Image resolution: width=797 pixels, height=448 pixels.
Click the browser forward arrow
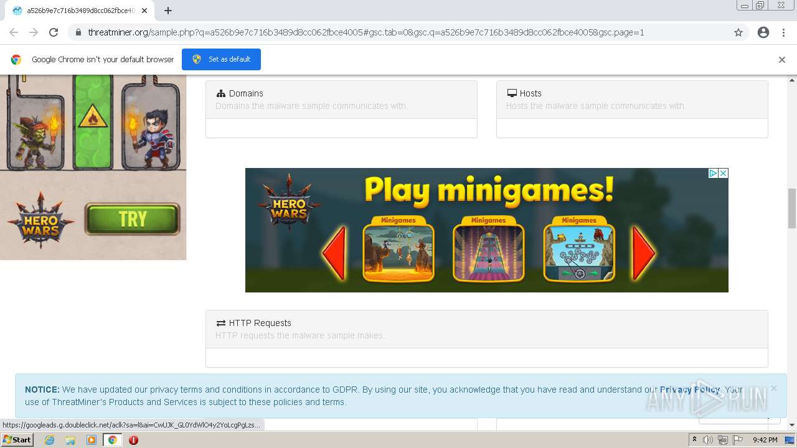click(x=34, y=32)
